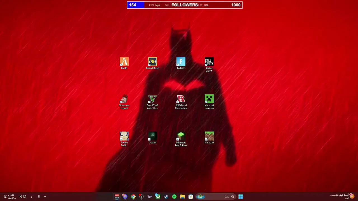Open the Xbox app on the taskbar
This screenshot has height=201, width=358.
pos(158,197)
